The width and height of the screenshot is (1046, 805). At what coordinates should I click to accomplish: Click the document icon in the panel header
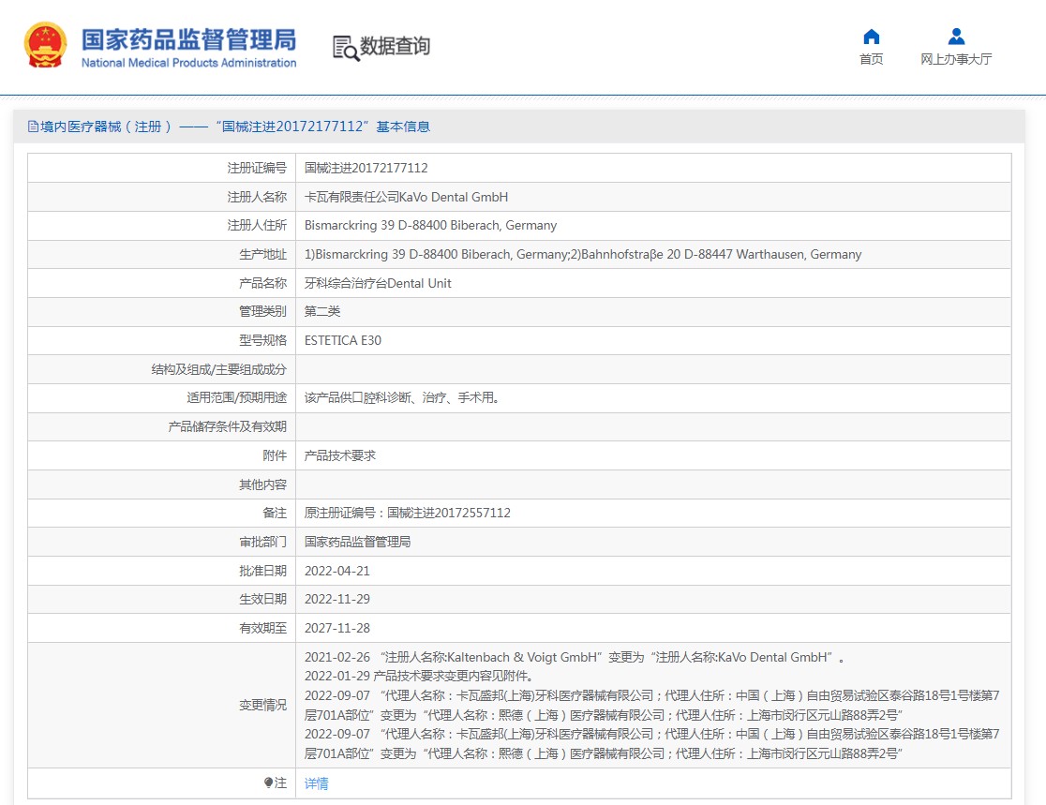[34, 127]
